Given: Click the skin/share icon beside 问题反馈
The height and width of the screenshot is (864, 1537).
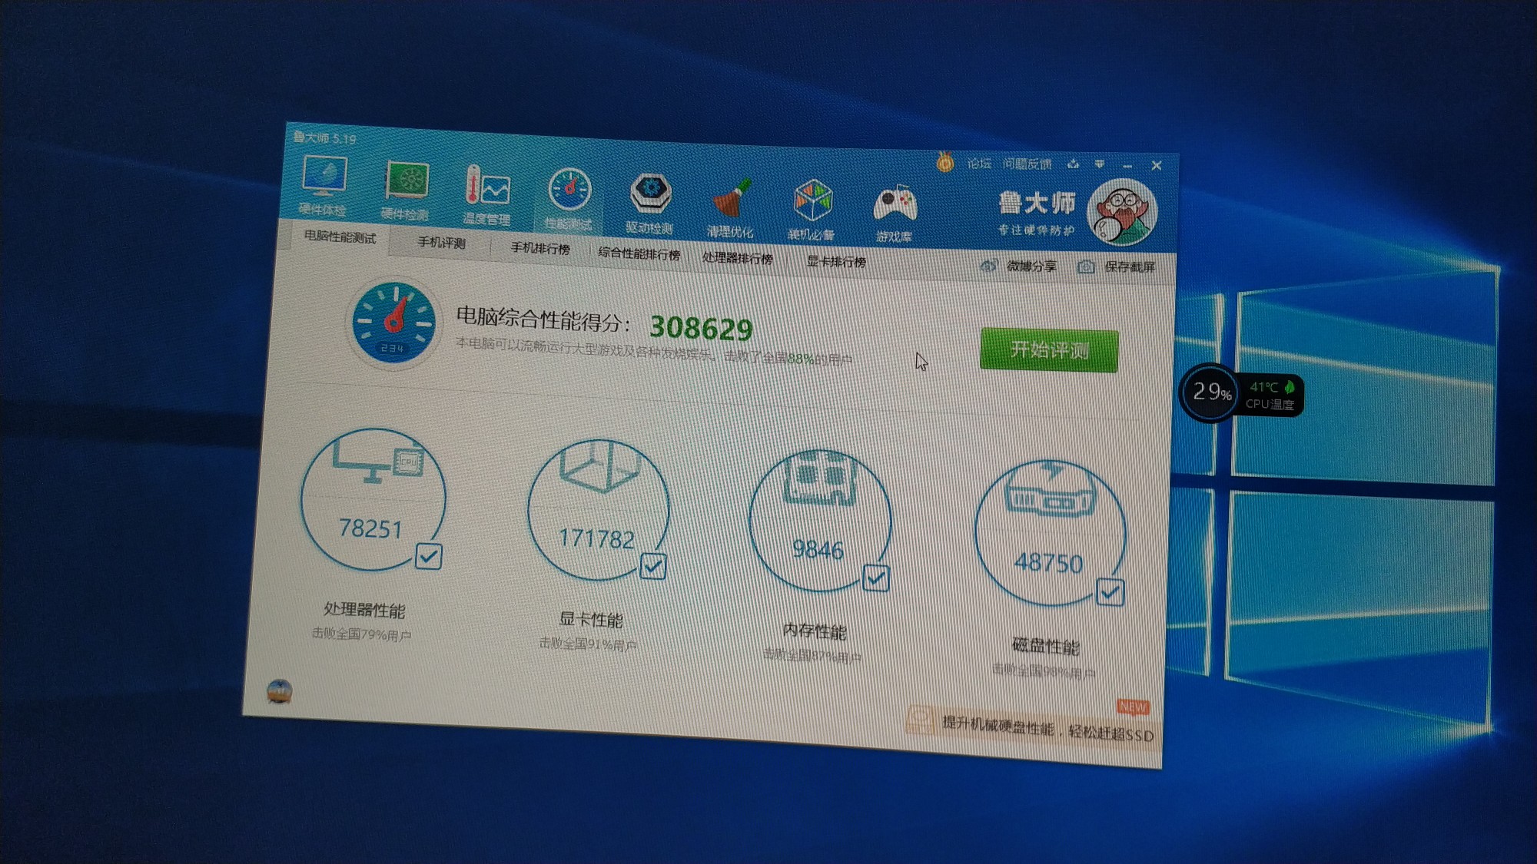Looking at the screenshot, I should point(1074,164).
